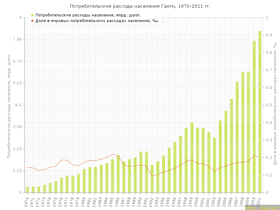Select the tallest bar for 2011

(x=260, y=112)
